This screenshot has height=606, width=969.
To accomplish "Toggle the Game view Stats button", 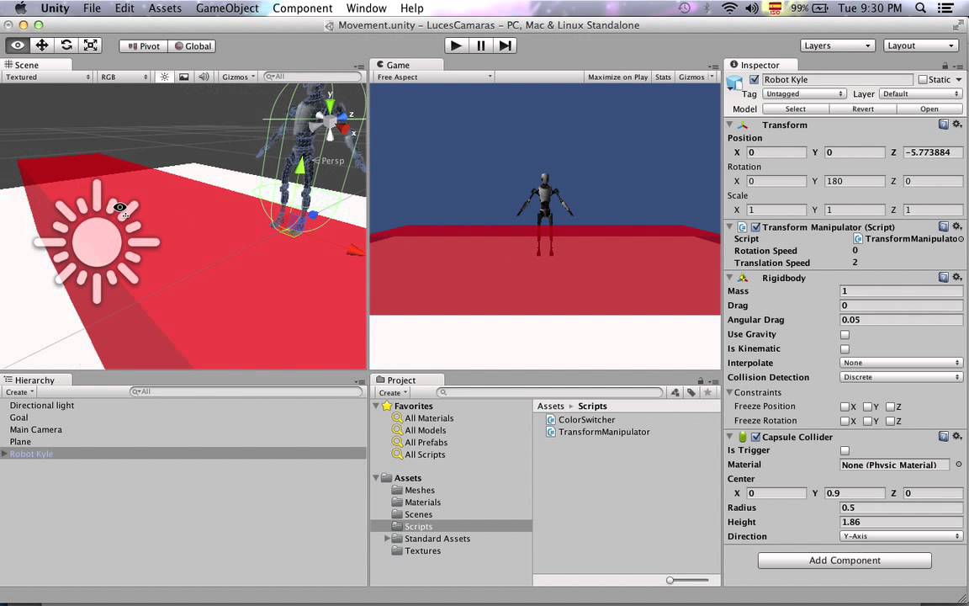I will coord(663,77).
